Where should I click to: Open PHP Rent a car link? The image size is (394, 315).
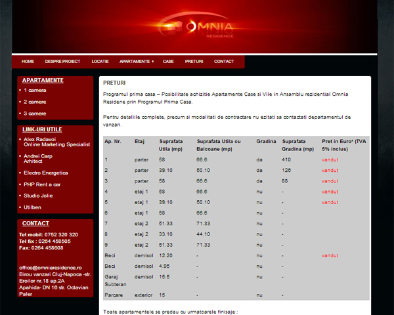(x=41, y=184)
